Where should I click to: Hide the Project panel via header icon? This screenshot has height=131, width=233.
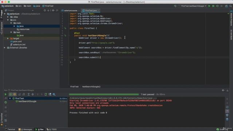tap(58, 11)
